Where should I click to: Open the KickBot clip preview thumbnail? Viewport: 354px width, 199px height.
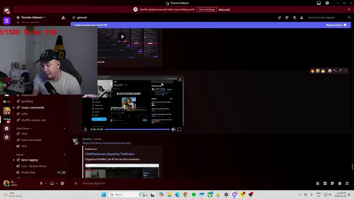coord(122,171)
